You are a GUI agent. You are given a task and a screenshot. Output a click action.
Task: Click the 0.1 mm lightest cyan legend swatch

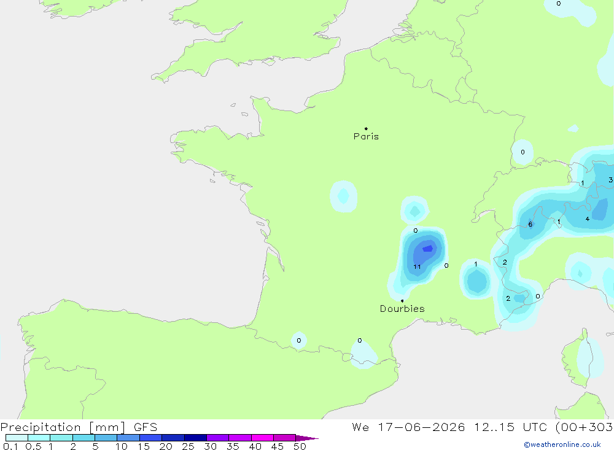coord(17,438)
